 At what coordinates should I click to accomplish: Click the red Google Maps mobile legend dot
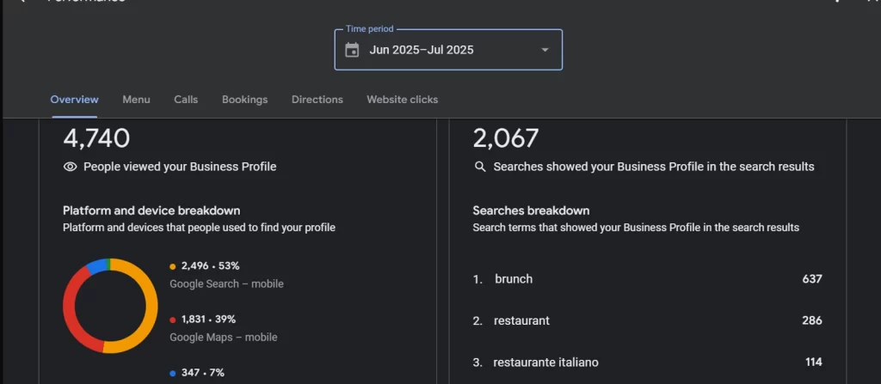(173, 320)
